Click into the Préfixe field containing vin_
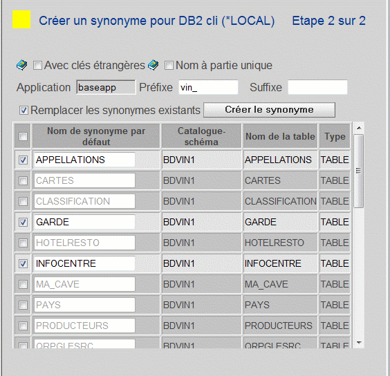Image resolution: width=390 pixels, height=376 pixels. tap(208, 87)
